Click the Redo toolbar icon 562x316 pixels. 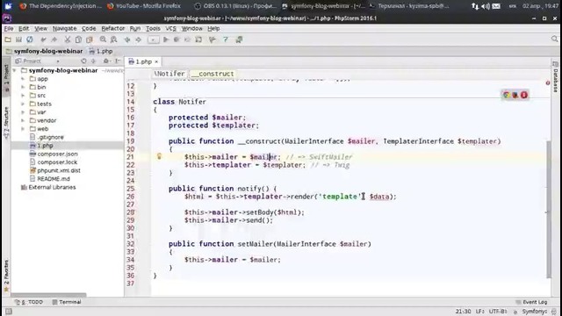[x=54, y=39]
